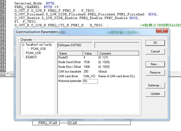Remove the selected channel
Image resolution: width=181 pixels, height=131 pixels.
click(x=155, y=73)
